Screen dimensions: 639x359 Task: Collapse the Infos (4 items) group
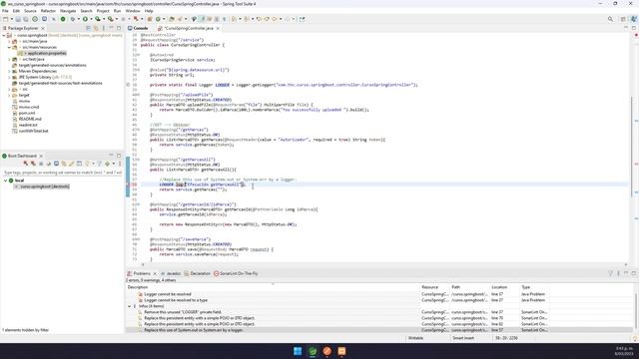pos(129,306)
